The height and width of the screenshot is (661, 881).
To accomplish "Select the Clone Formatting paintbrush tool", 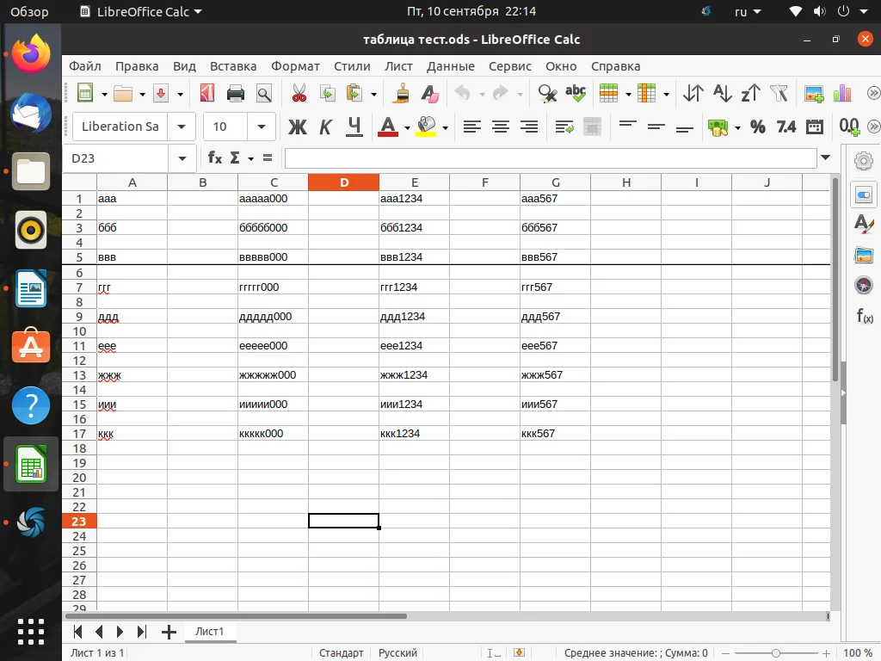I will pyautogui.click(x=402, y=94).
